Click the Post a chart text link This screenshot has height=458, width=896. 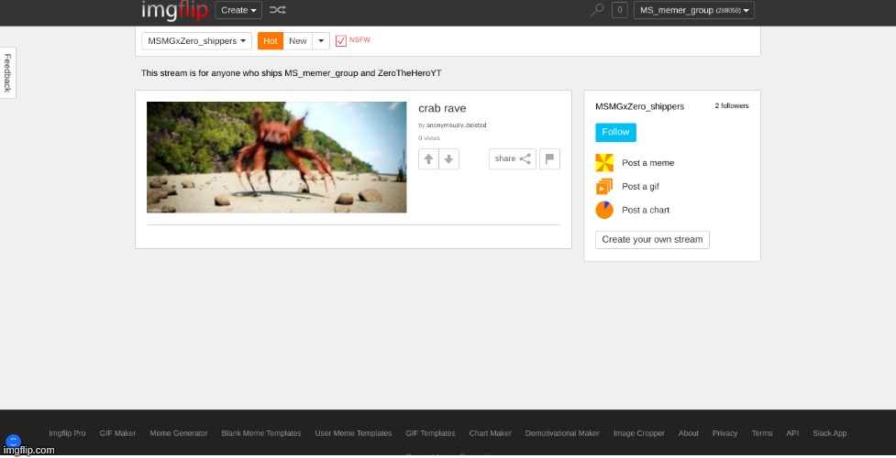pyautogui.click(x=646, y=210)
